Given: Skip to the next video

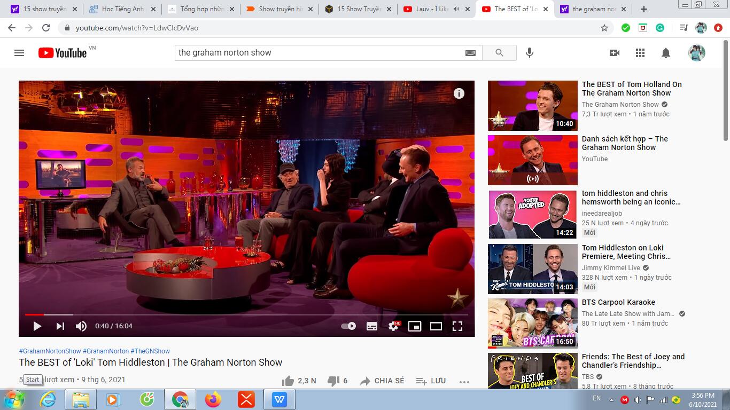Looking at the screenshot, I should [x=60, y=326].
